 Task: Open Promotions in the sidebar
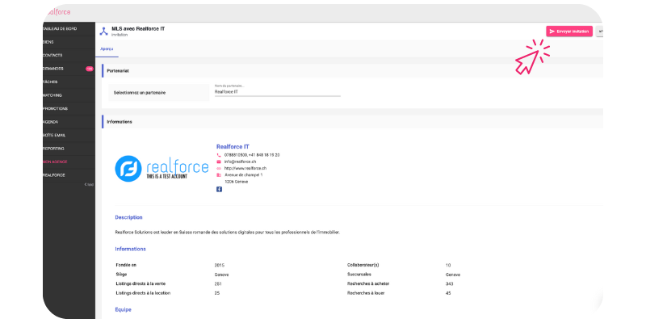click(55, 109)
